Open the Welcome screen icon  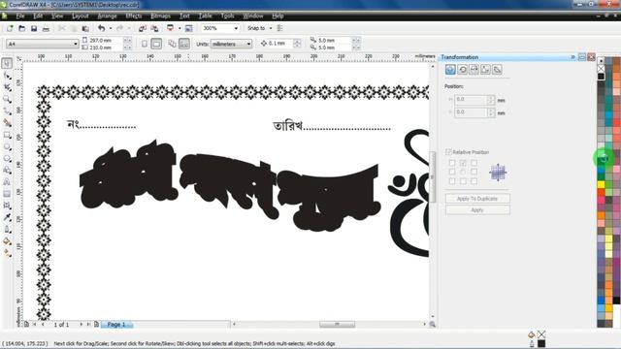click(x=189, y=28)
